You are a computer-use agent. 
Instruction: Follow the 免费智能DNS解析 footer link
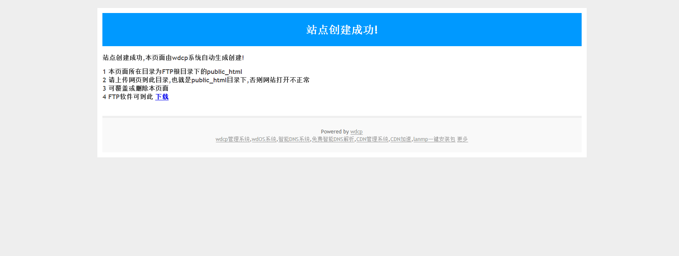pyautogui.click(x=333, y=139)
